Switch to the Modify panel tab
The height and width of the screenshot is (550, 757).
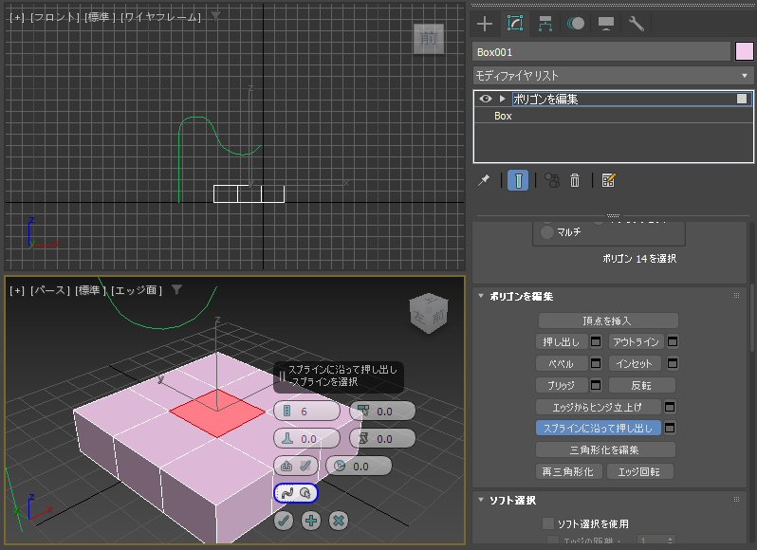(x=515, y=23)
